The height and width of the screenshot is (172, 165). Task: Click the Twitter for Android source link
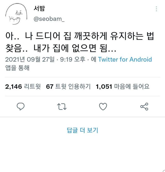125,60
